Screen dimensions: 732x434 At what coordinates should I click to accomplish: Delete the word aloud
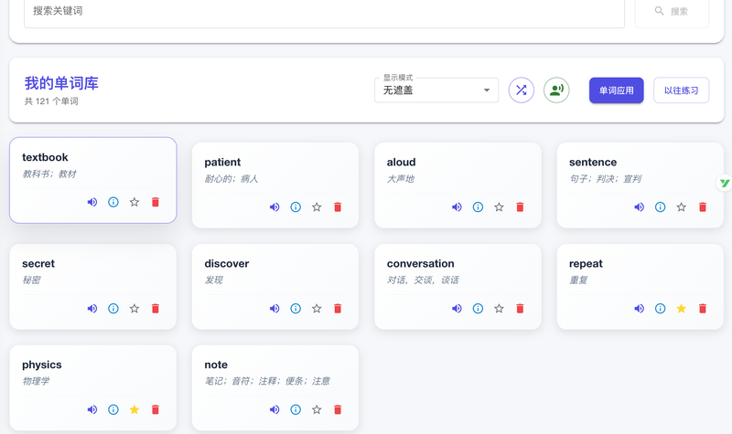point(520,207)
